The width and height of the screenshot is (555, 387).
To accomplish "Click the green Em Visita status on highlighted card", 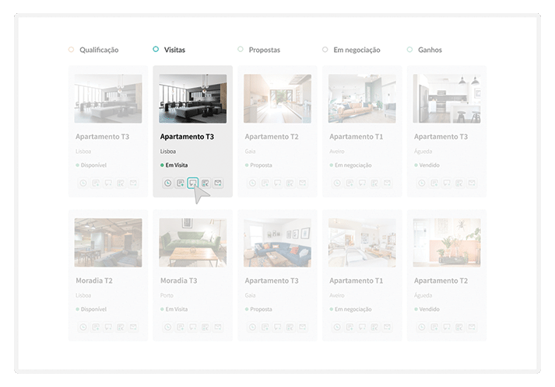I will [175, 165].
